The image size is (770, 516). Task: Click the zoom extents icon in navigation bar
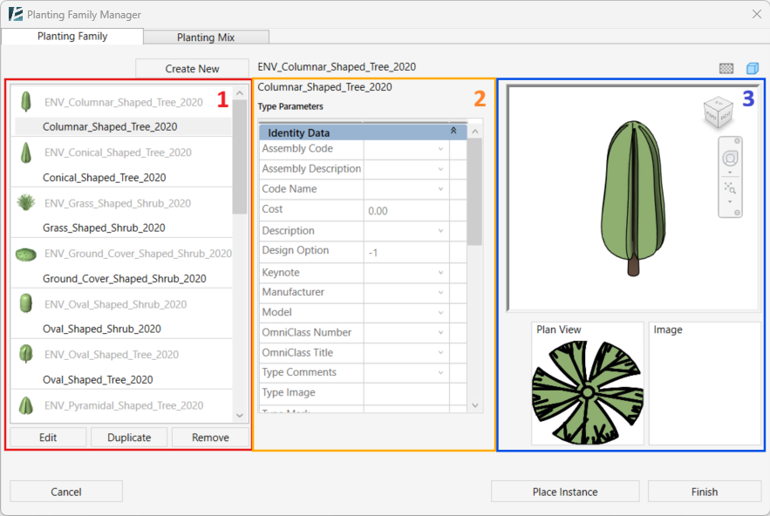(730, 187)
